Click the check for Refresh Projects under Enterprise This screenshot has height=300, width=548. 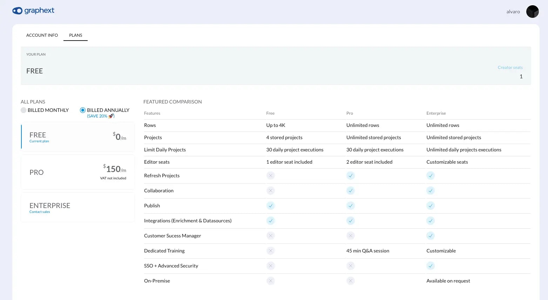click(x=431, y=175)
